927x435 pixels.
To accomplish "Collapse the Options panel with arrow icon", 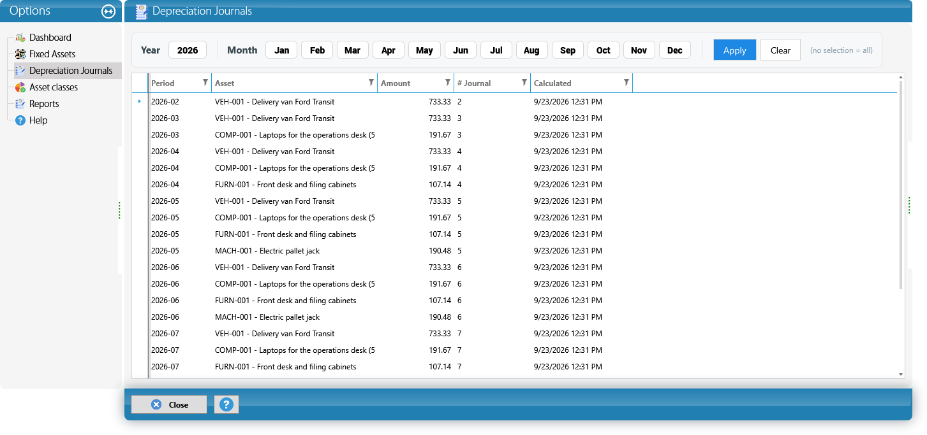I will pos(108,11).
